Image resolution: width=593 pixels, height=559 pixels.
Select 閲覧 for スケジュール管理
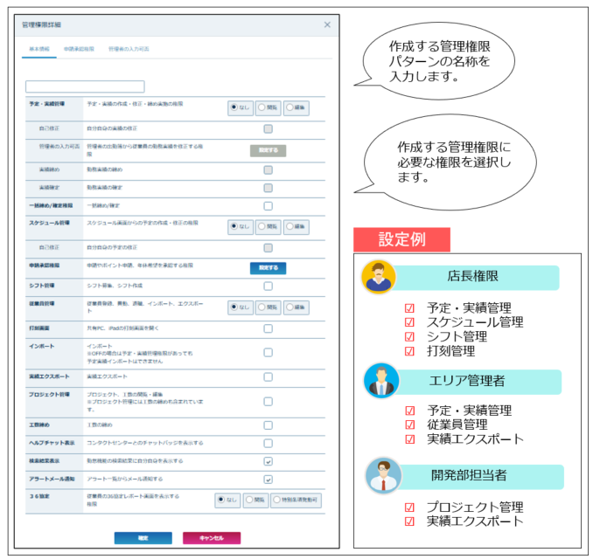point(269,226)
